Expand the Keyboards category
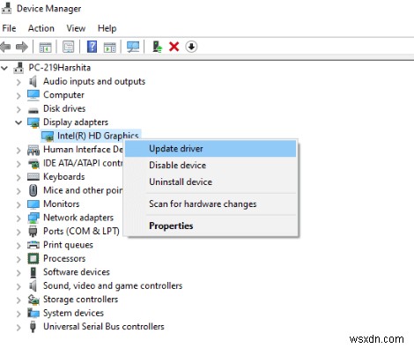This screenshot has height=348, width=414. click(18, 178)
